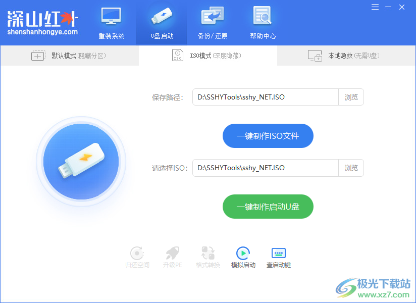
Task: Click the 格式转换 (Format Convert) icon
Action: 207,257
